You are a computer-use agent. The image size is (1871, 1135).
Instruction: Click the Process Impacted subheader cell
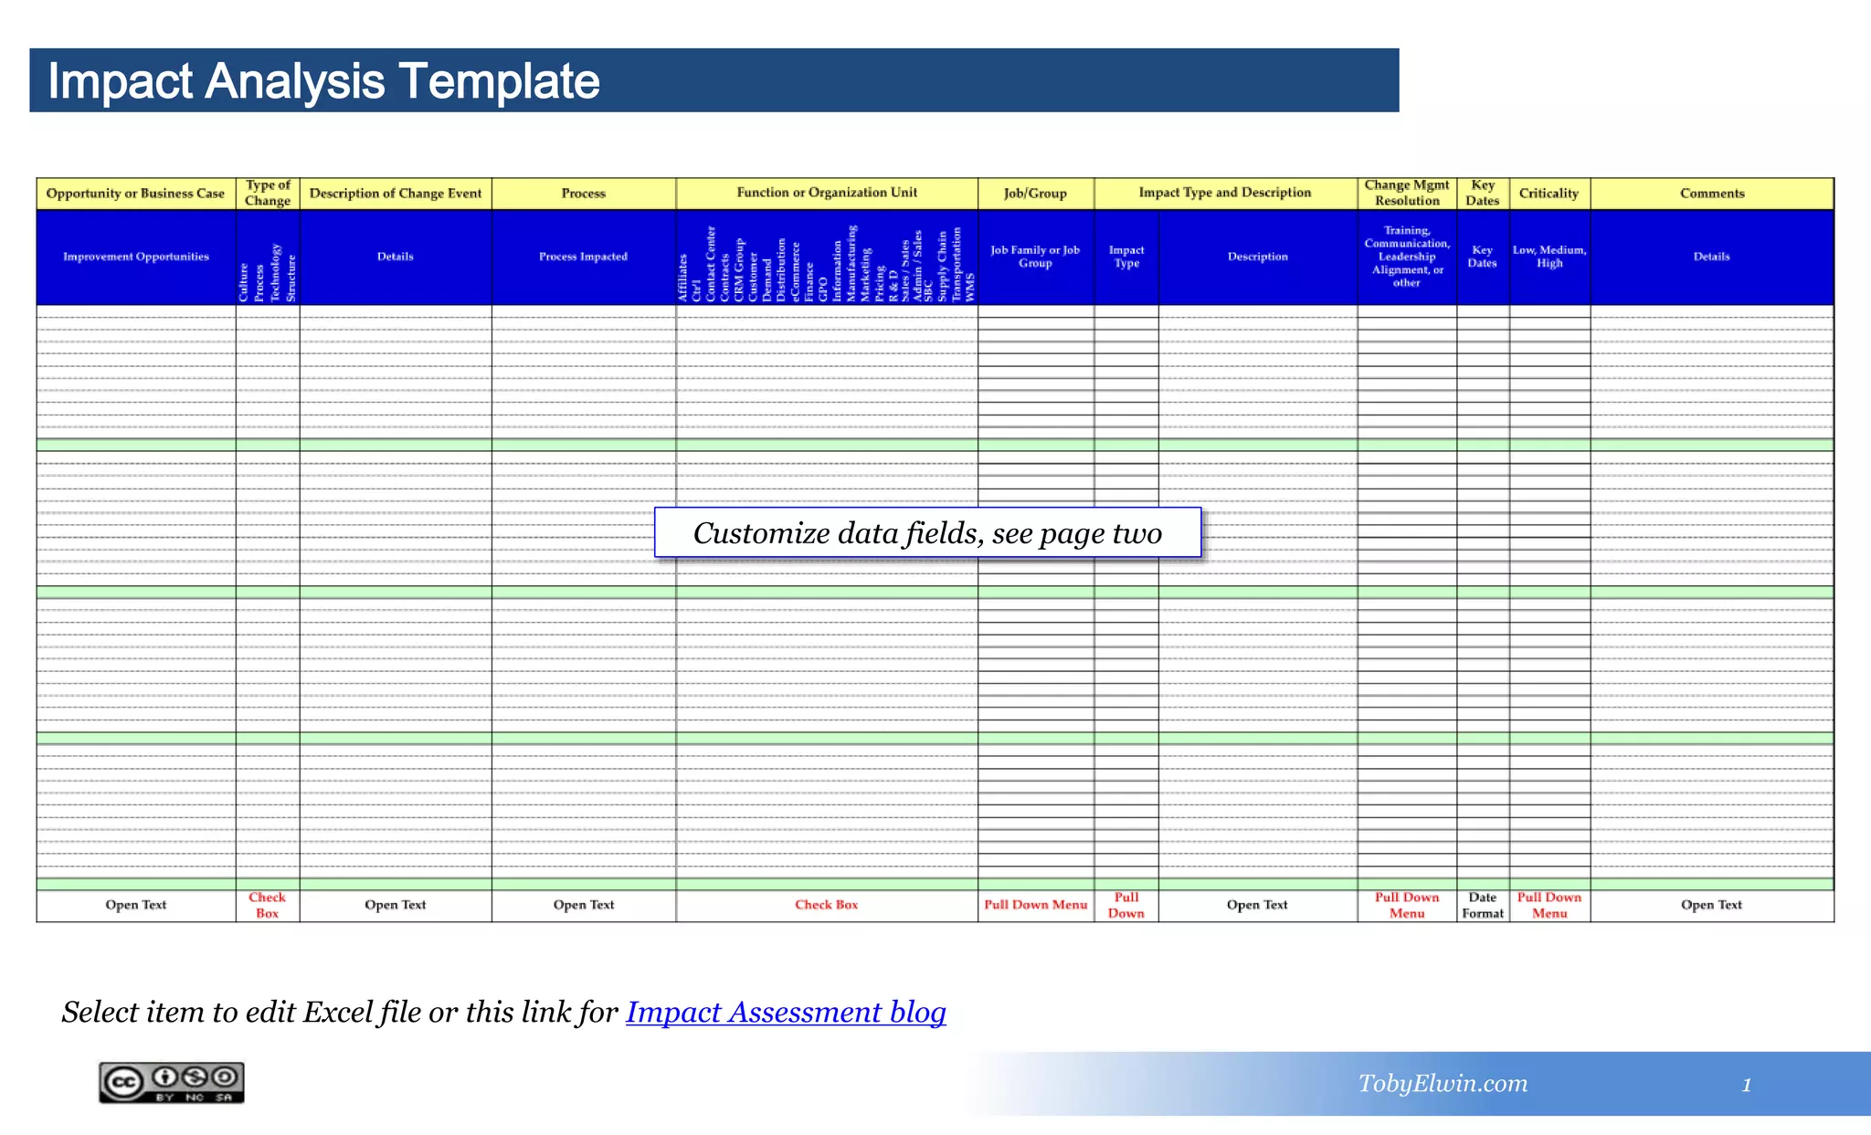pyautogui.click(x=583, y=257)
